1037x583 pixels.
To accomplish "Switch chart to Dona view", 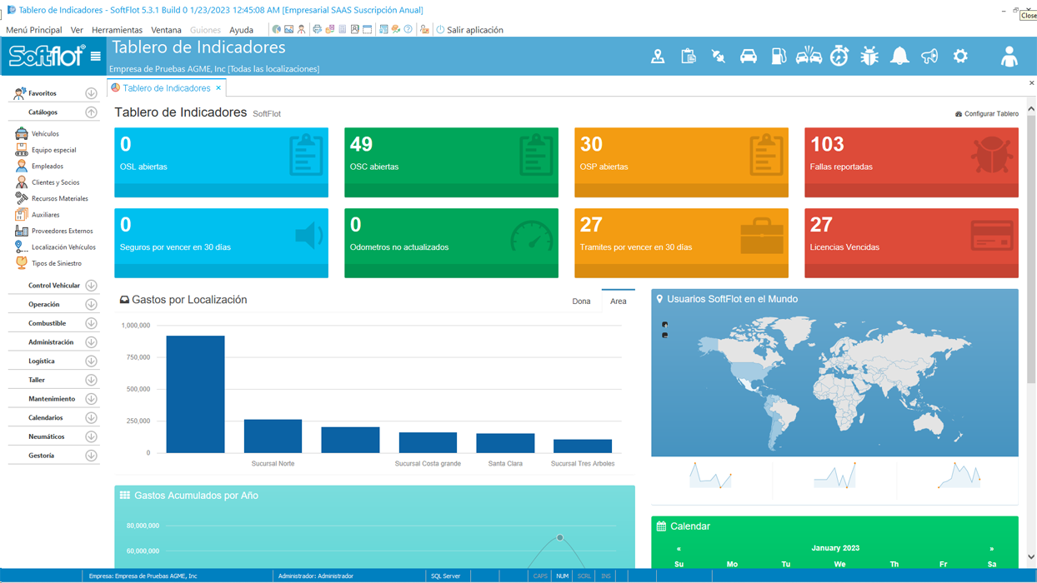I will coord(581,301).
